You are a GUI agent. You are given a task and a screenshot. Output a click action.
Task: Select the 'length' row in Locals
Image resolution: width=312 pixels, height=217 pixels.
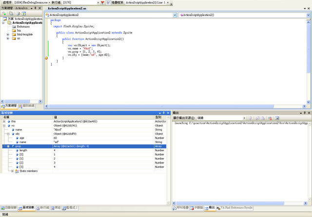tap(84, 150)
